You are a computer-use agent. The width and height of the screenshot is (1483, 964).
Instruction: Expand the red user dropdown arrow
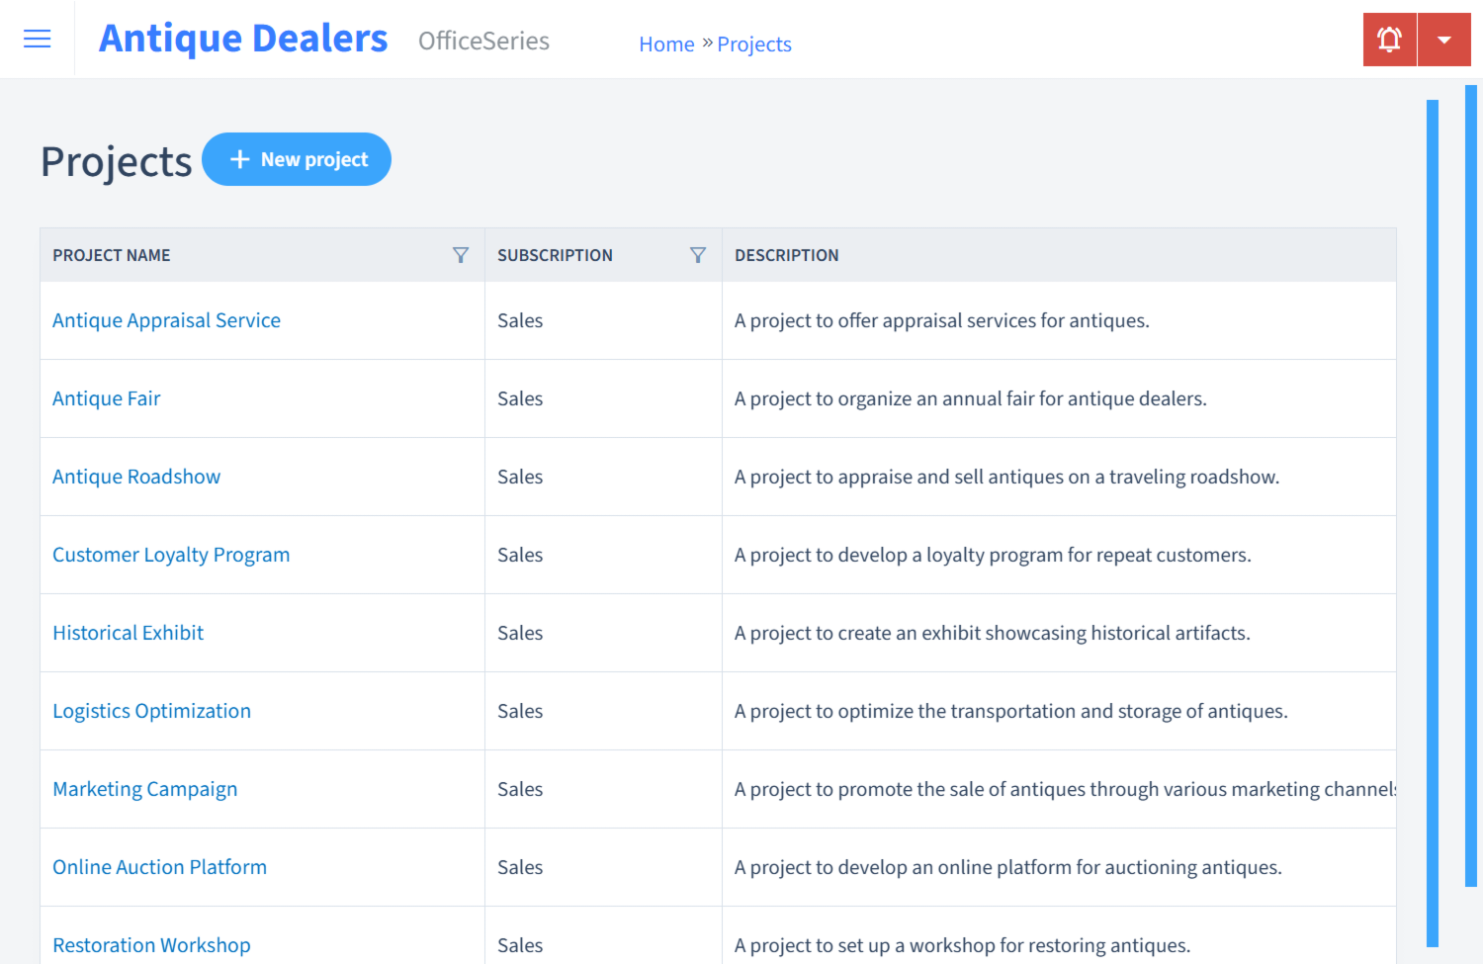[1443, 40]
